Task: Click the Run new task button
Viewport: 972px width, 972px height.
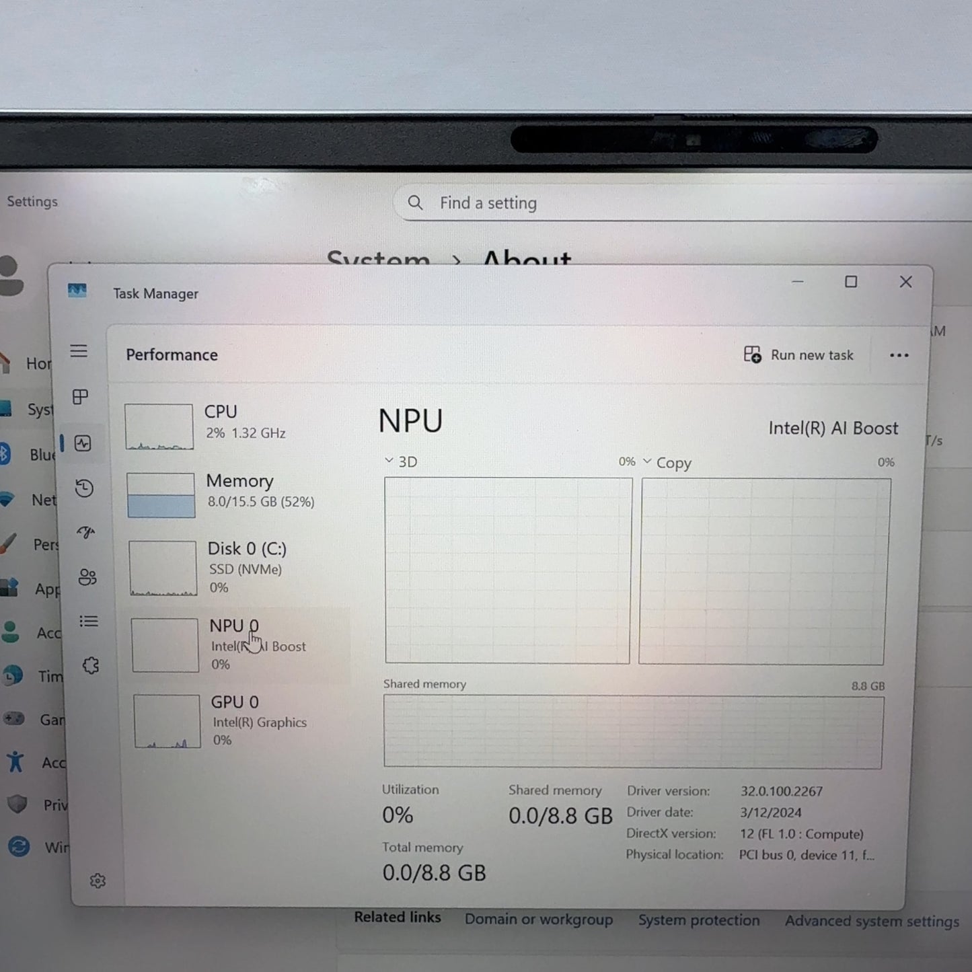Action: [798, 355]
